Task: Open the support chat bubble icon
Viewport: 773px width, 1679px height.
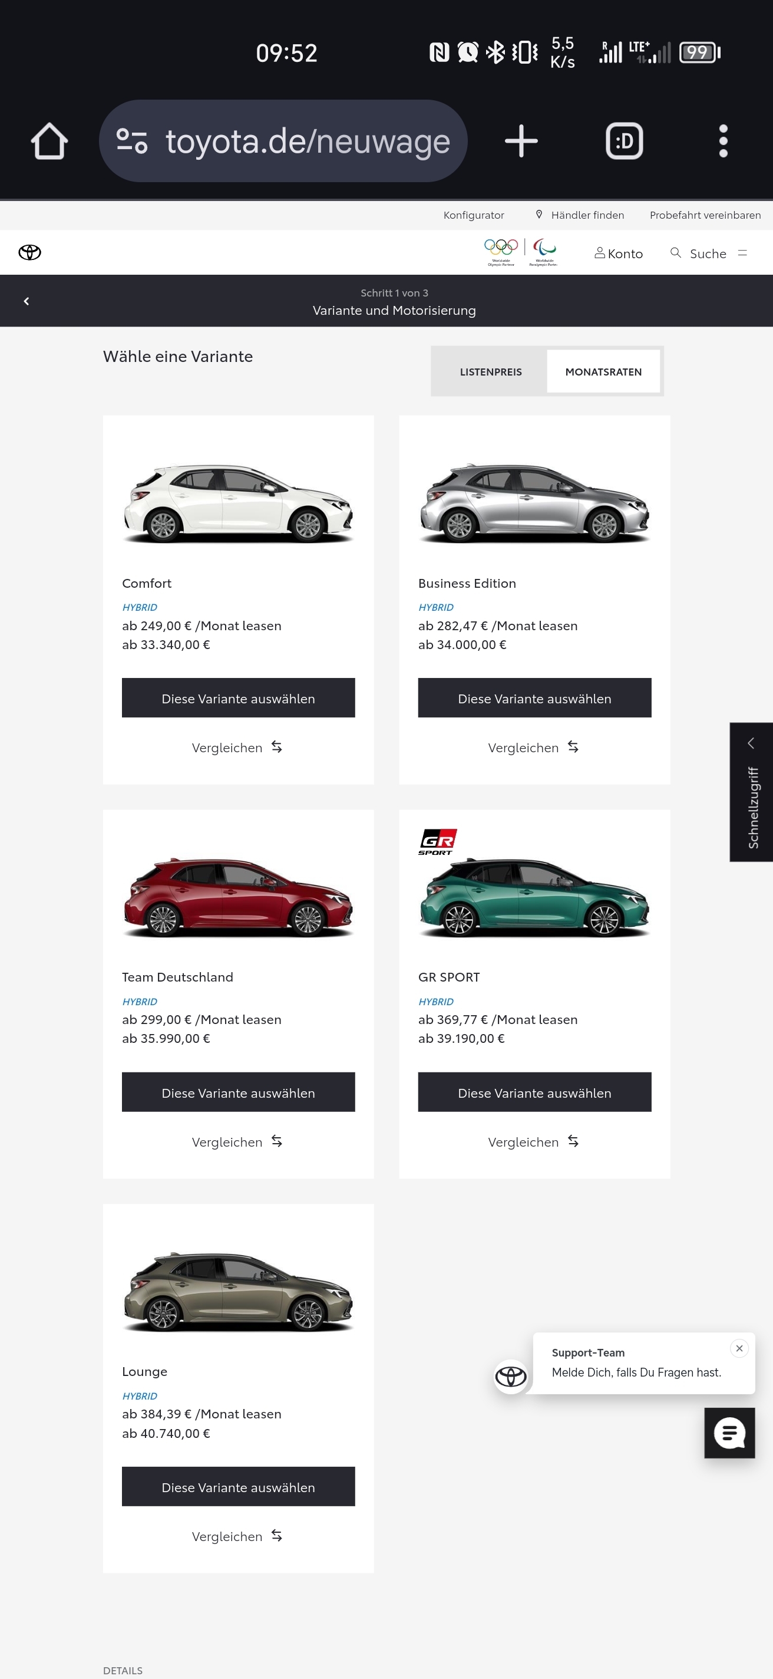Action: (729, 1433)
